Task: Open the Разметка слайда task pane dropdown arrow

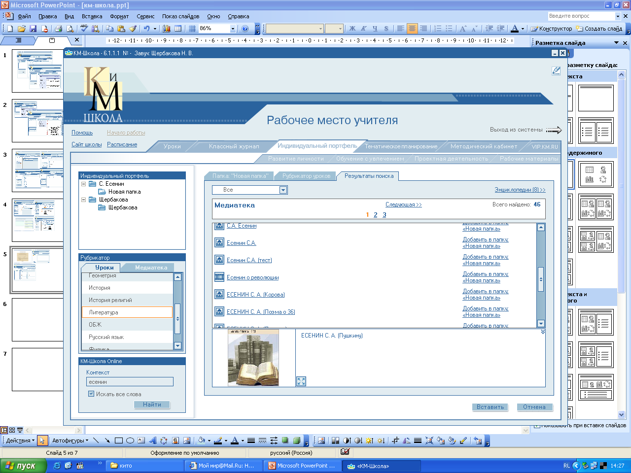Action: (616, 43)
